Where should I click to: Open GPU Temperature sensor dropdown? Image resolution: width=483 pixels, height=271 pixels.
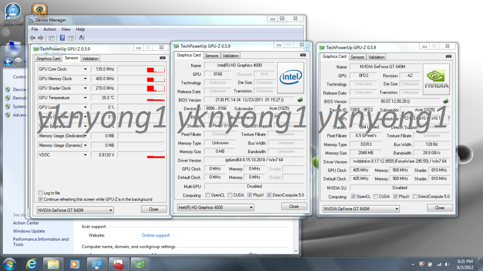tap(85, 98)
